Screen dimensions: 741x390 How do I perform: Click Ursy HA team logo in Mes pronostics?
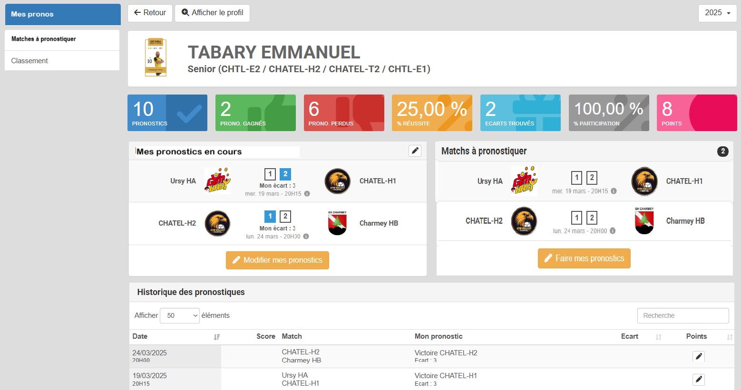tap(217, 181)
